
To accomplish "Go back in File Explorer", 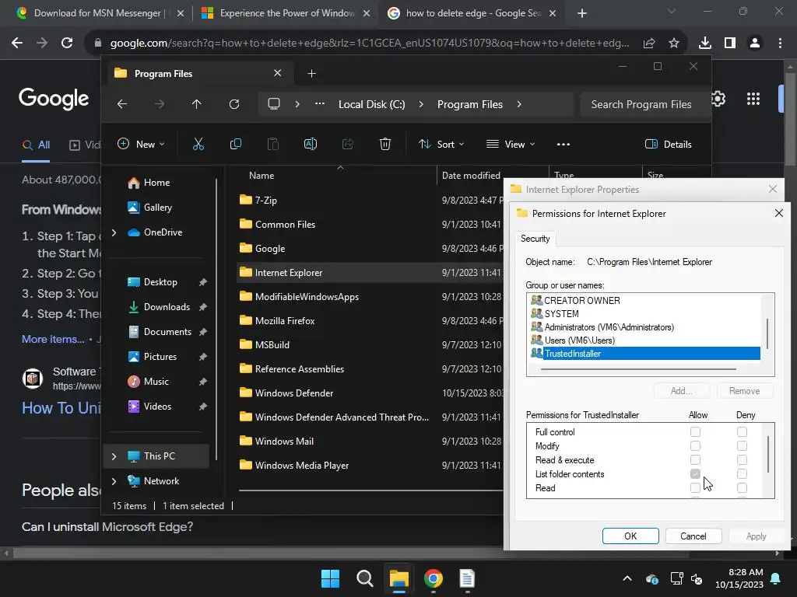I will [122, 104].
